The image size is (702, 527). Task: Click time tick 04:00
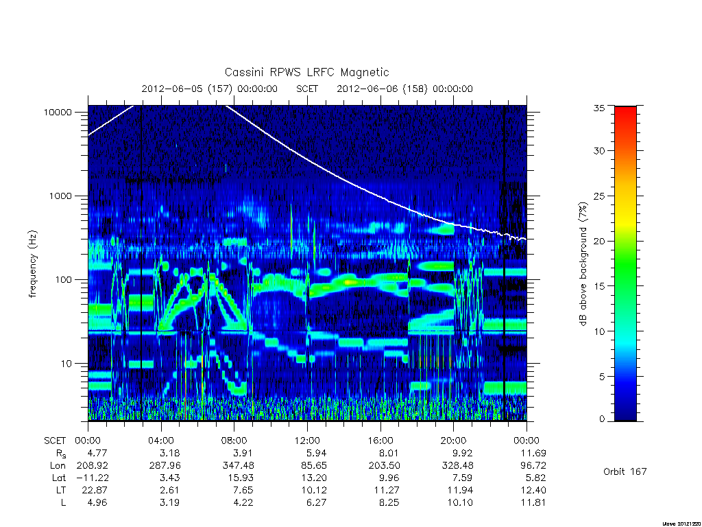(x=160, y=441)
